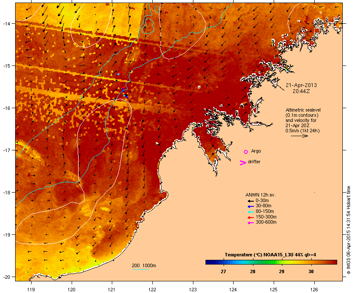Click the '(0.1m contours)' text
The width and height of the screenshot is (354, 293).
(302, 115)
